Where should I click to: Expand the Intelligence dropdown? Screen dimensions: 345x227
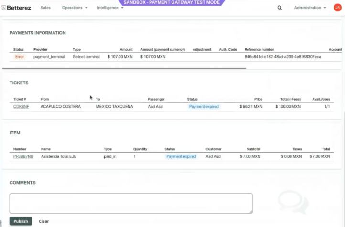click(x=110, y=8)
